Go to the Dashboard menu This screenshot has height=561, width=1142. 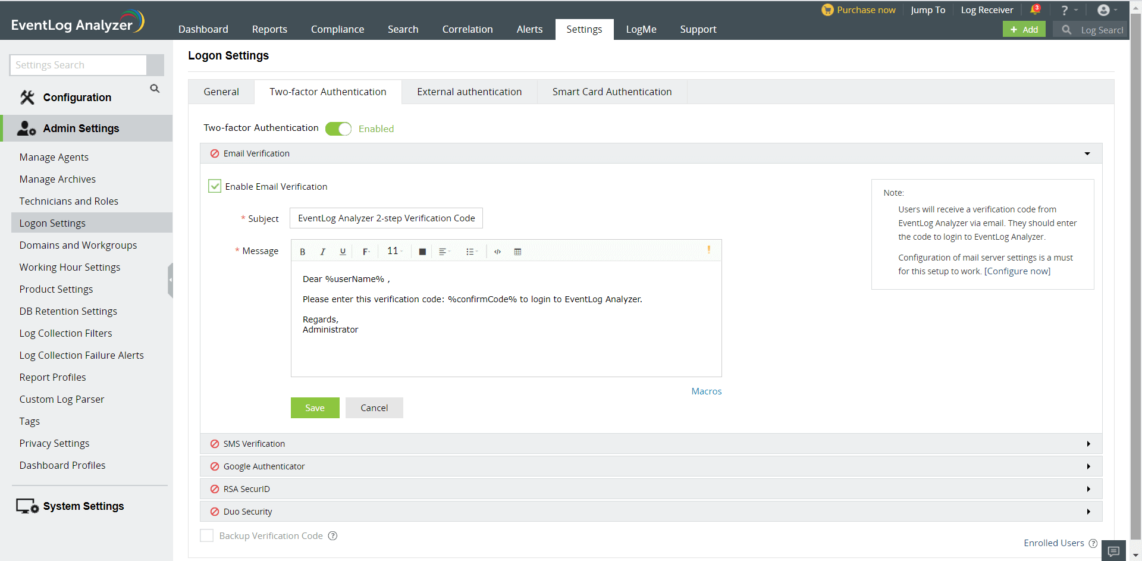tap(203, 29)
